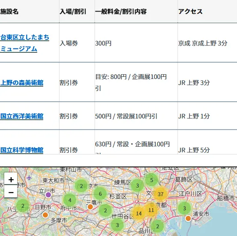This screenshot has width=237, height=236.
Task: Select the orange marker at 三鷹市
Action: coord(90,206)
